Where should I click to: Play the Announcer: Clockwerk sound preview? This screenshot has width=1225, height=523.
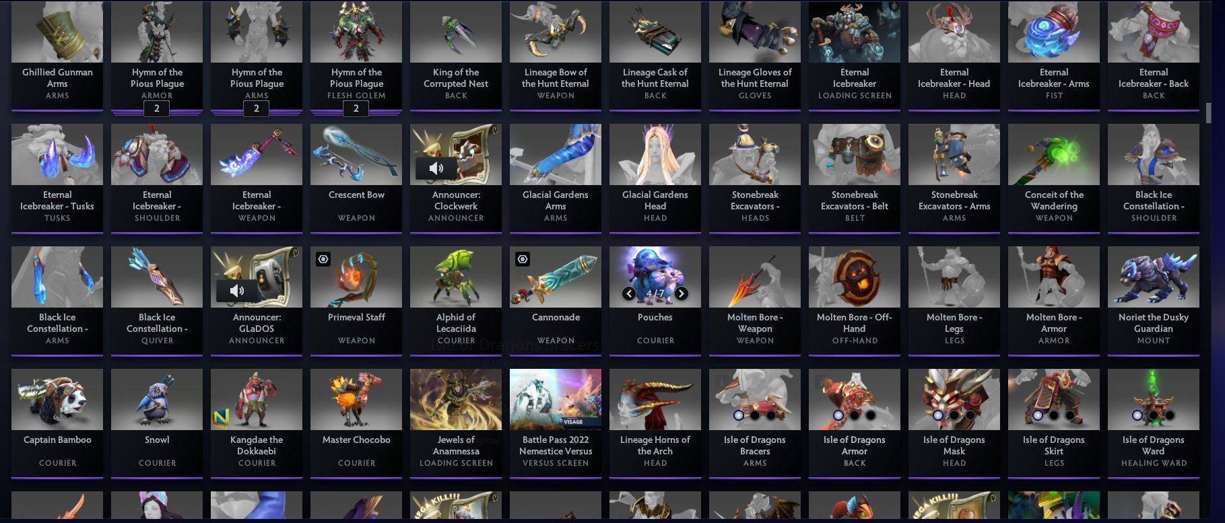pyautogui.click(x=436, y=168)
